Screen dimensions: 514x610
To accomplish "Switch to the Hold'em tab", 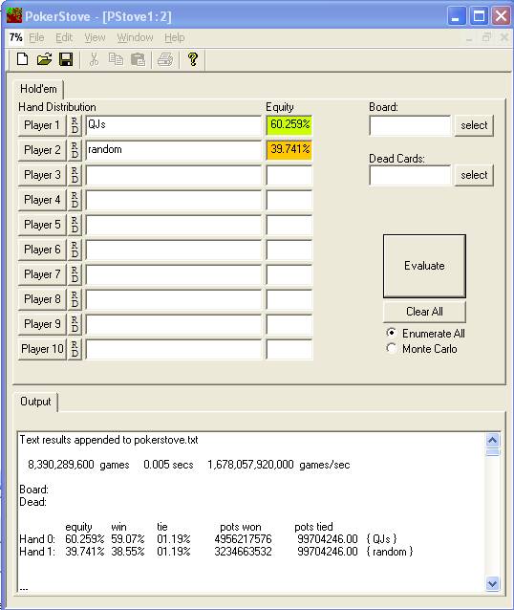I will pos(38,89).
